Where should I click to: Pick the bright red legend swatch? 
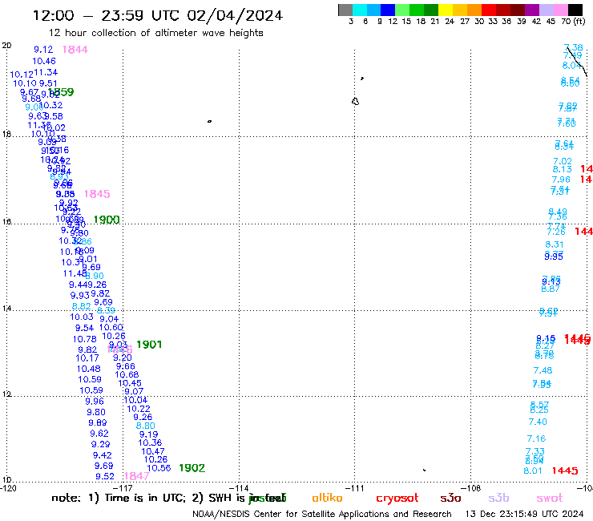pyautogui.click(x=489, y=10)
